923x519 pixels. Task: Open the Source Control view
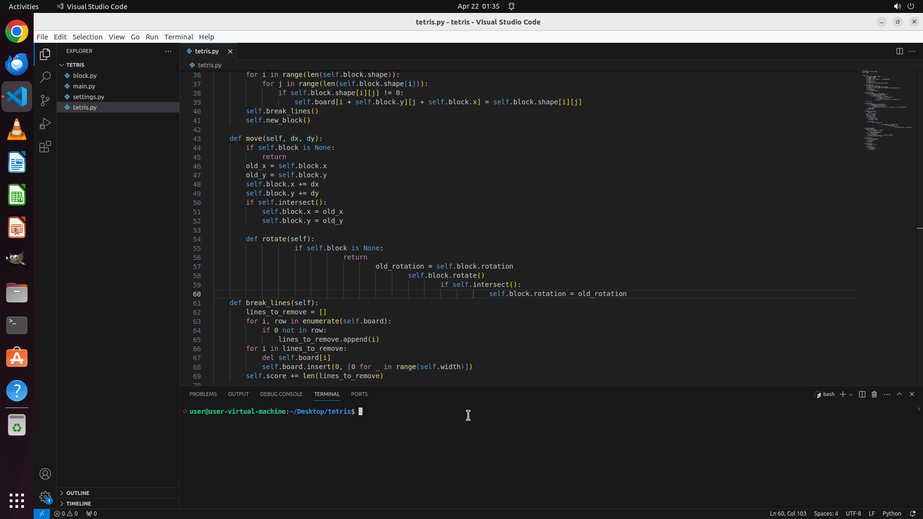click(x=45, y=100)
